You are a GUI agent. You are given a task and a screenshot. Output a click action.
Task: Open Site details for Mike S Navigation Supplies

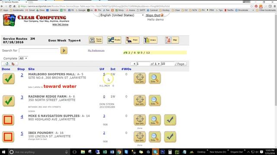(155, 120)
